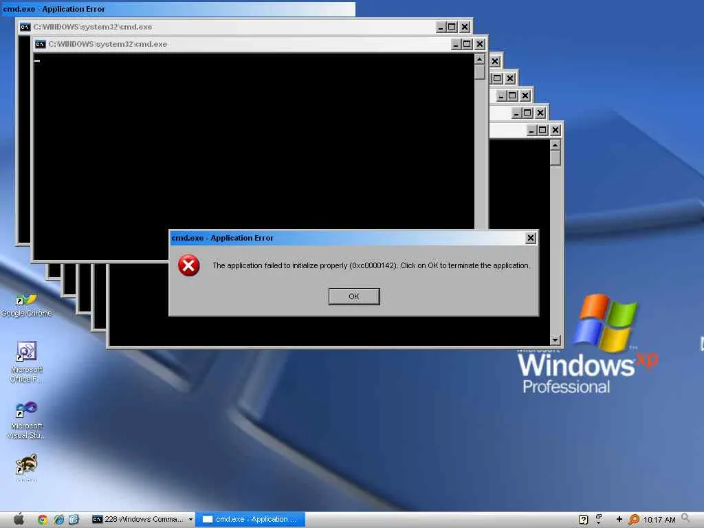The height and width of the screenshot is (528, 704).
Task: Click the Application Error title bar at screen top
Action: [178, 8]
